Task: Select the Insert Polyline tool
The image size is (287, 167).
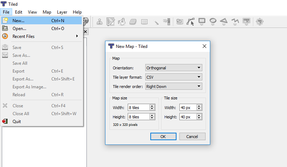Action: point(235,21)
